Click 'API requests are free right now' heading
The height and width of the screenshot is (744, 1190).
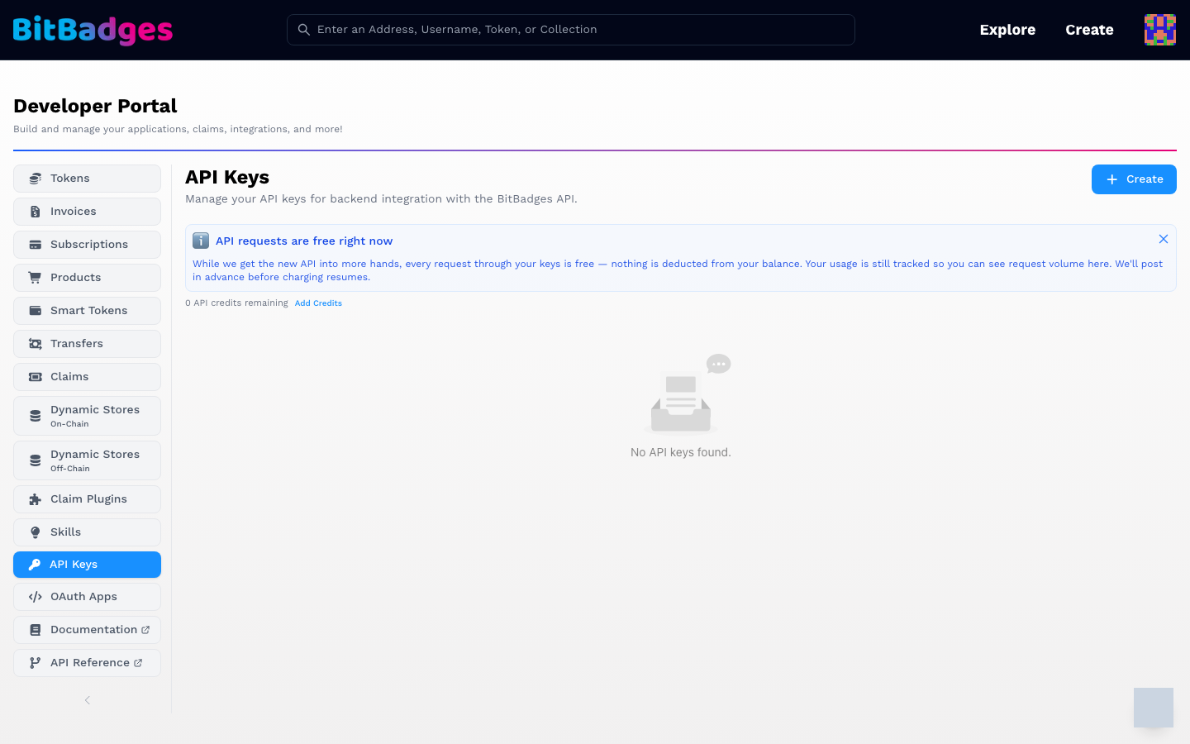(x=304, y=241)
